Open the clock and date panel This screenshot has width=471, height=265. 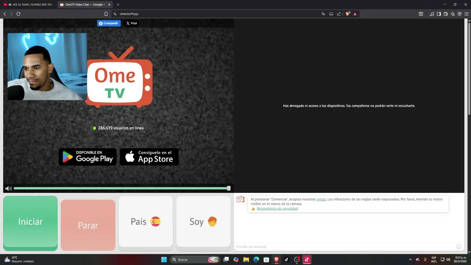click(461, 259)
